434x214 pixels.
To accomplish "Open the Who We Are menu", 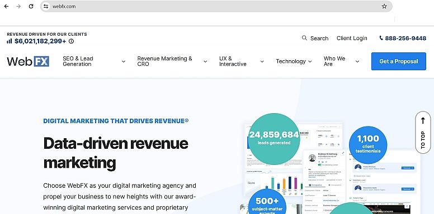I will tap(334, 61).
